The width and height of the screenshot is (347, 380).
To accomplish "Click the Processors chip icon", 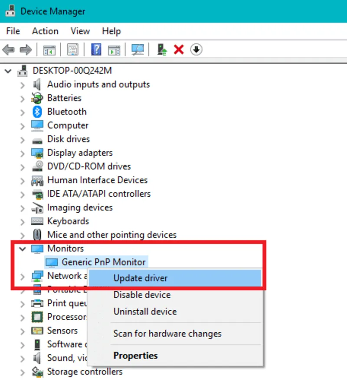I will tap(37, 317).
